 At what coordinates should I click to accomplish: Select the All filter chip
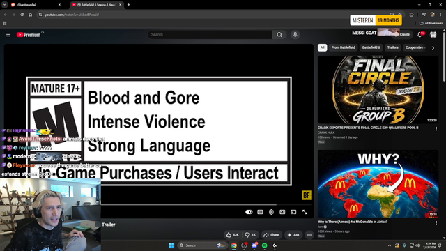click(322, 47)
